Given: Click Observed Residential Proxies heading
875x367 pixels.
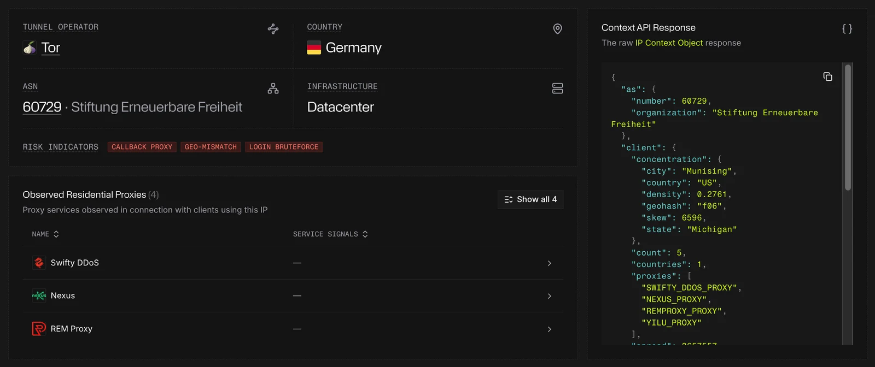Looking at the screenshot, I should click(x=84, y=194).
